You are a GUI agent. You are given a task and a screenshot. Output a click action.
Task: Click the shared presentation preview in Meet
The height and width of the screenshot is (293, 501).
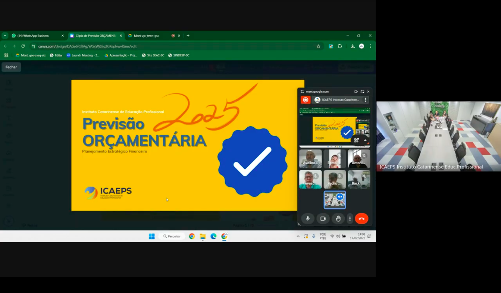tap(335, 128)
